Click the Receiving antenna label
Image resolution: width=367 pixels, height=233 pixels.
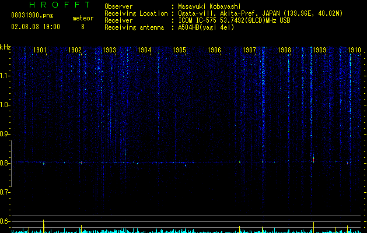[134, 27]
